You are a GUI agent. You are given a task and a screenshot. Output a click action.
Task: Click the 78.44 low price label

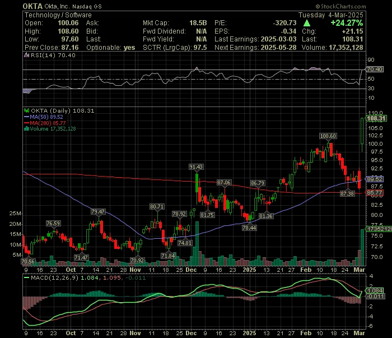pyautogui.click(x=249, y=228)
